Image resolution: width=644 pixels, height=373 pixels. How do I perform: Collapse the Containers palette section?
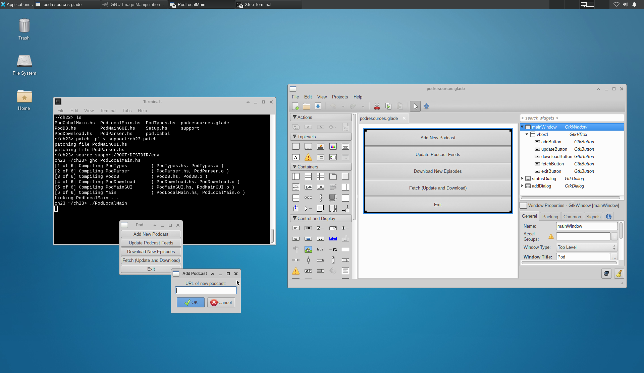[x=294, y=167]
